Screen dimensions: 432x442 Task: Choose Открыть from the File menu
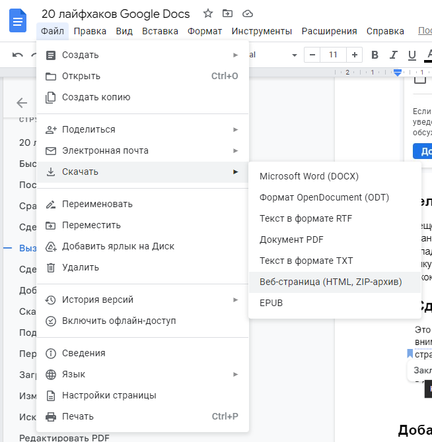point(143,76)
